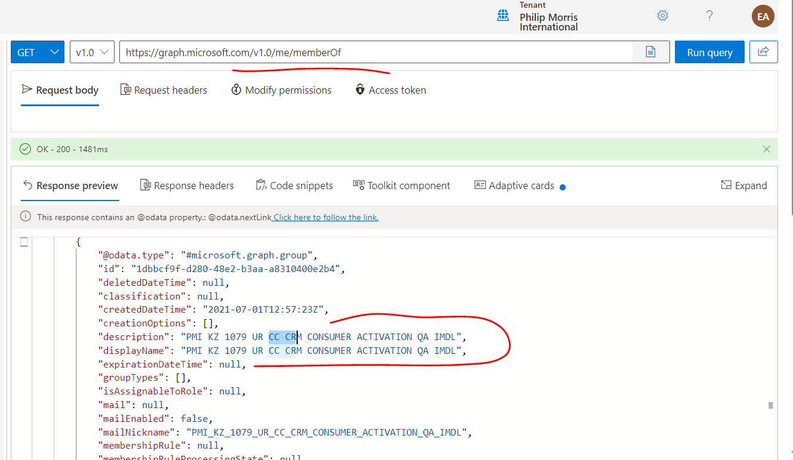Open the GET method dropdown
Screen dimensions: 793x460
coord(37,52)
